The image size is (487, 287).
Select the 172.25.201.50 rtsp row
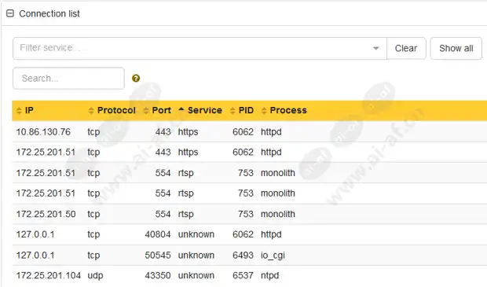(250, 214)
